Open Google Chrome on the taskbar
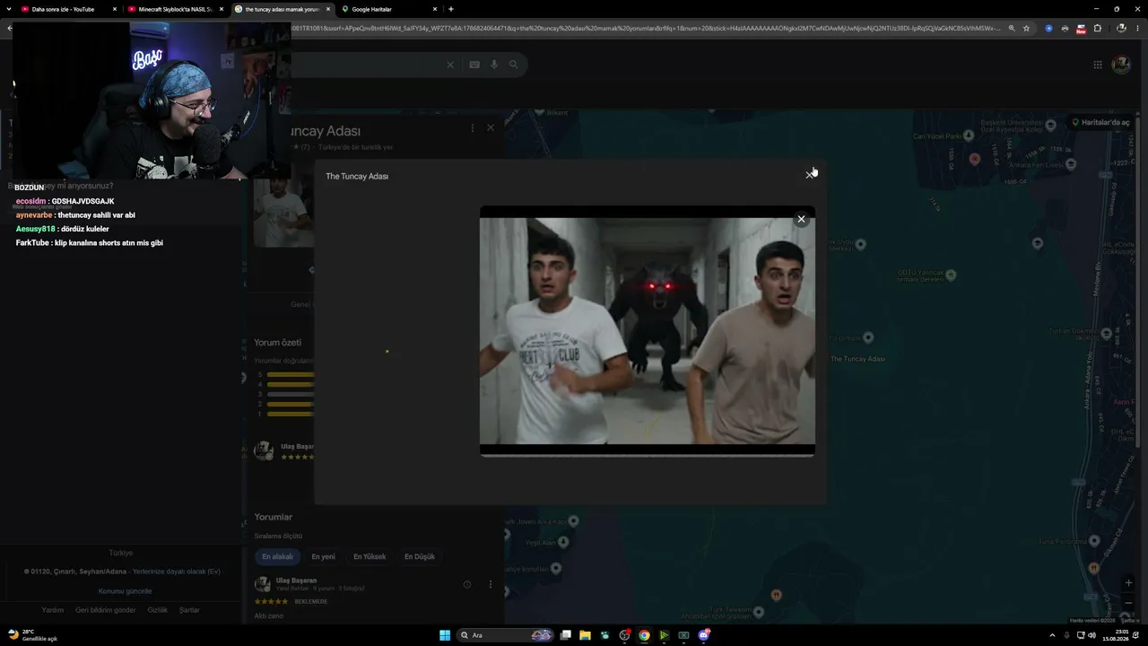 [644, 635]
